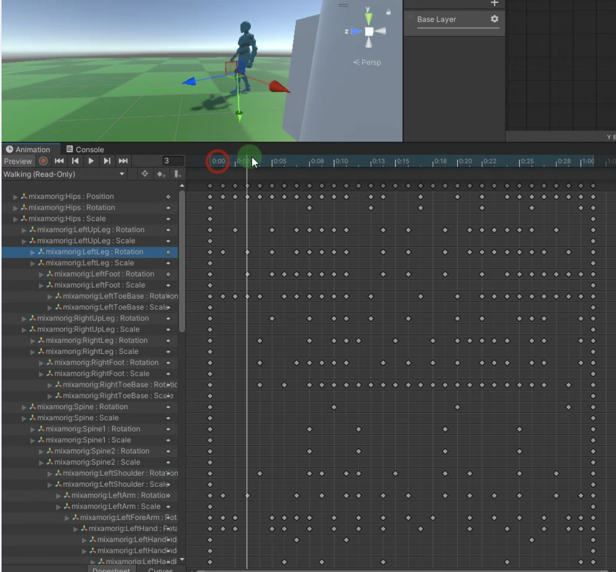Open the Curves view tab
Image resolution: width=616 pixels, height=572 pixels.
click(161, 569)
